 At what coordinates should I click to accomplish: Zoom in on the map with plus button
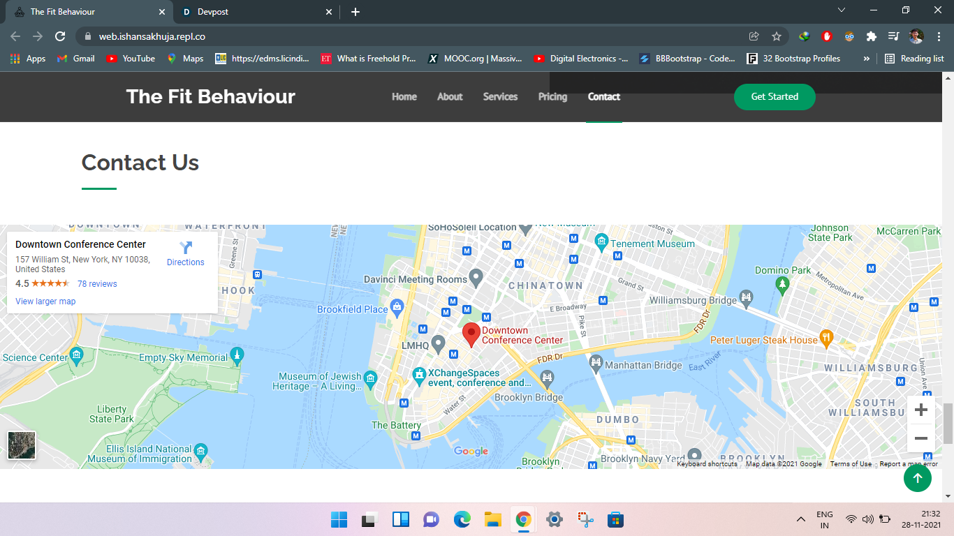click(x=920, y=410)
